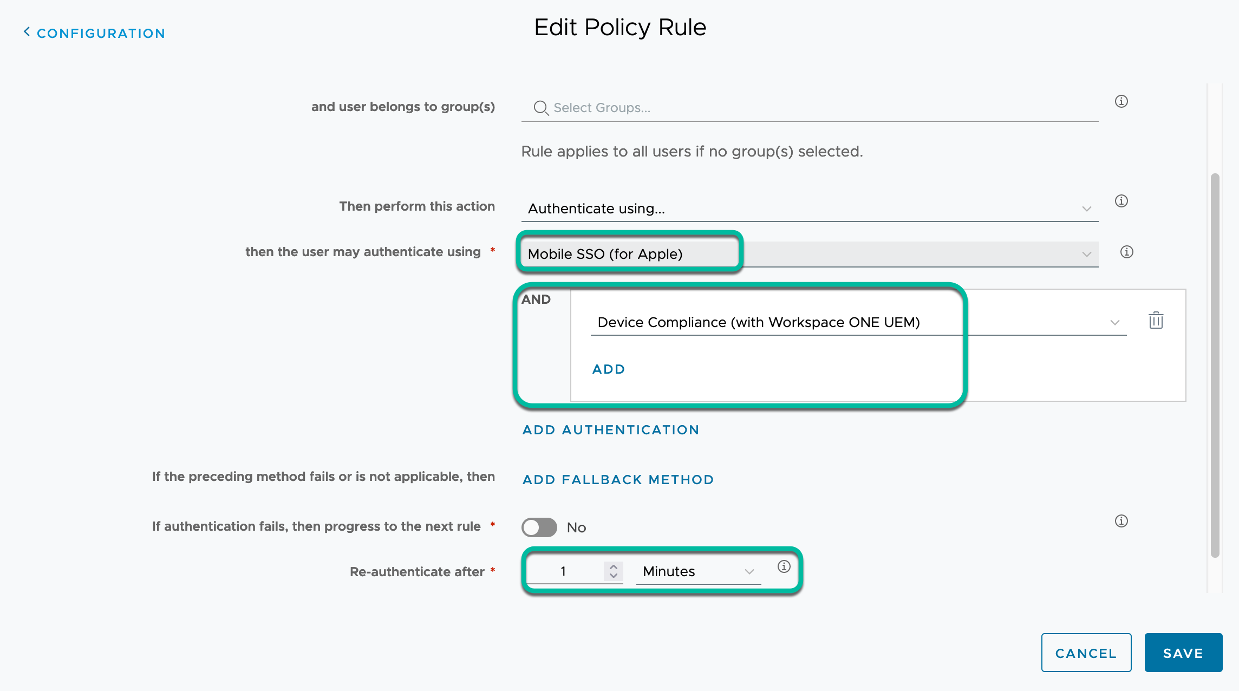Expand the Device Compliance method dropdown

(1114, 323)
